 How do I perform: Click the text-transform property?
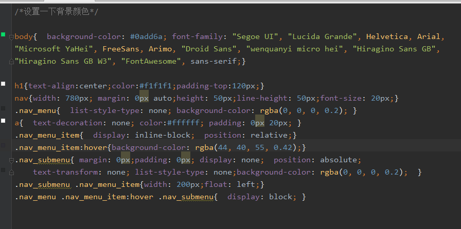coord(65,173)
